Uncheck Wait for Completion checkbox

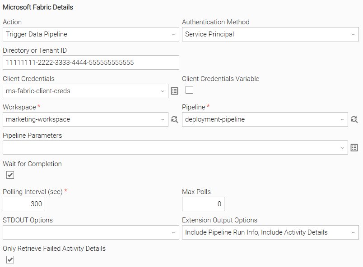(10, 175)
